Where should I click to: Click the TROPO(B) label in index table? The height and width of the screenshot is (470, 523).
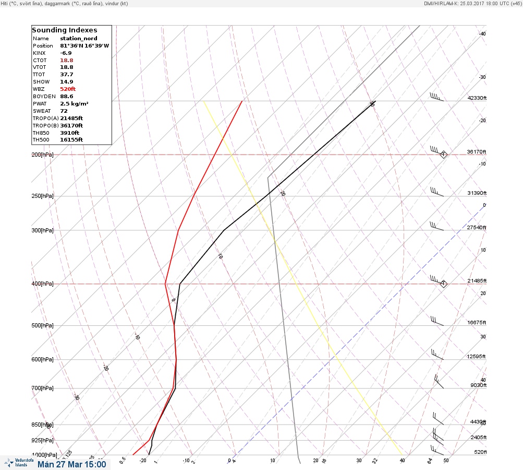(x=46, y=126)
